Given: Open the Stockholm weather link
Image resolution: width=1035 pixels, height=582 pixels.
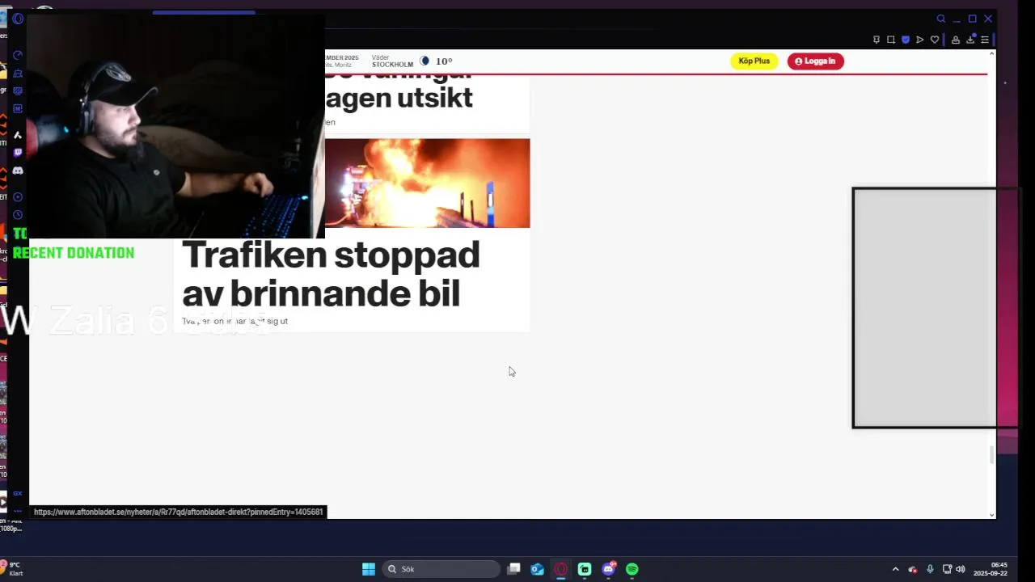Looking at the screenshot, I should 412,61.
